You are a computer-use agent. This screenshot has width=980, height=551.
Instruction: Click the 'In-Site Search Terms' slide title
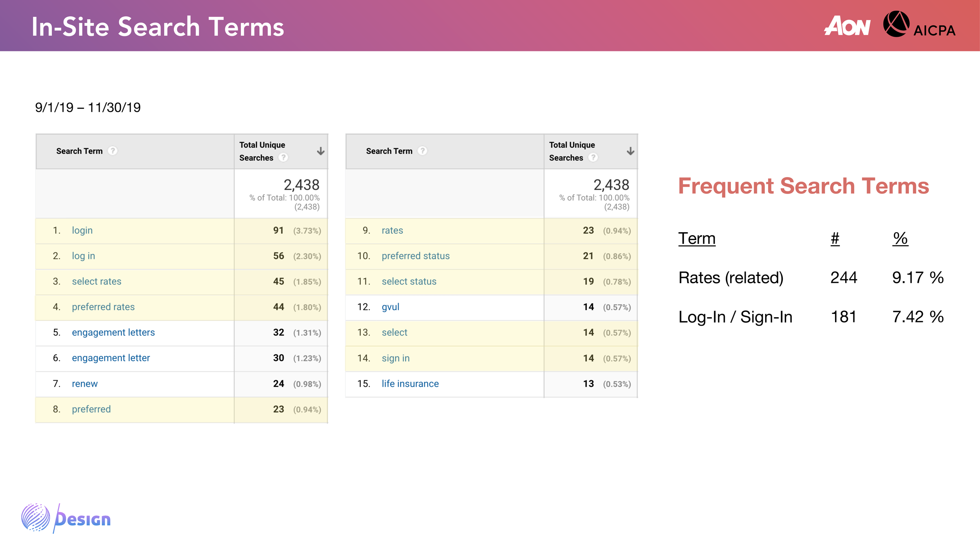point(158,27)
